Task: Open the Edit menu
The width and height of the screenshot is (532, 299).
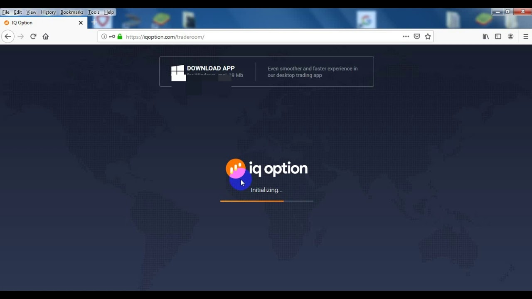Action: (18, 12)
